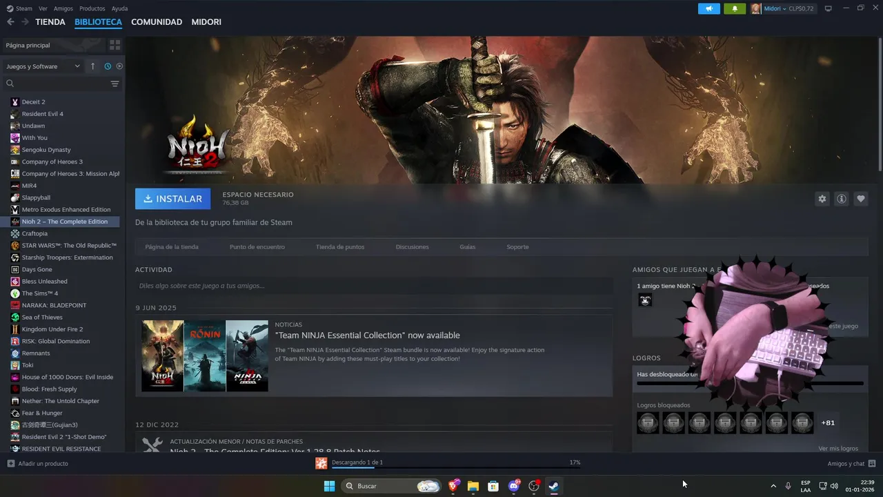Viewport: 883px width, 497px height.
Task: Open the notifications bell icon
Action: point(735,8)
